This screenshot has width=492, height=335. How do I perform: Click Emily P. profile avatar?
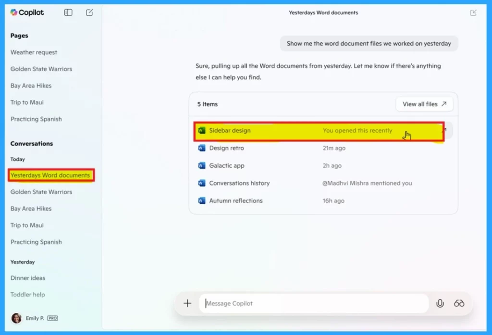pyautogui.click(x=16, y=318)
